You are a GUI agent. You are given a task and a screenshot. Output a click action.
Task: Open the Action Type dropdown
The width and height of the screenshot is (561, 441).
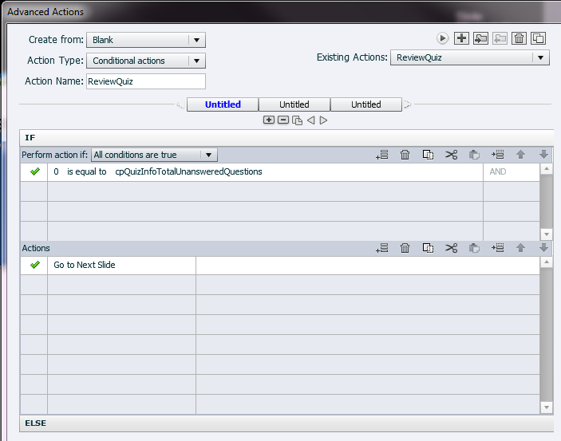(x=145, y=61)
